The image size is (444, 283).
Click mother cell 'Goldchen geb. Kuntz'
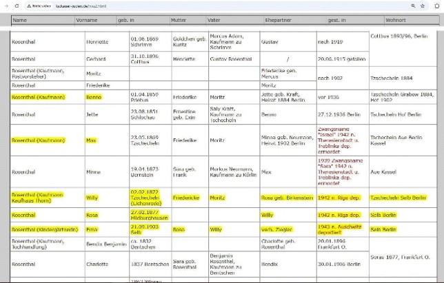click(190, 42)
